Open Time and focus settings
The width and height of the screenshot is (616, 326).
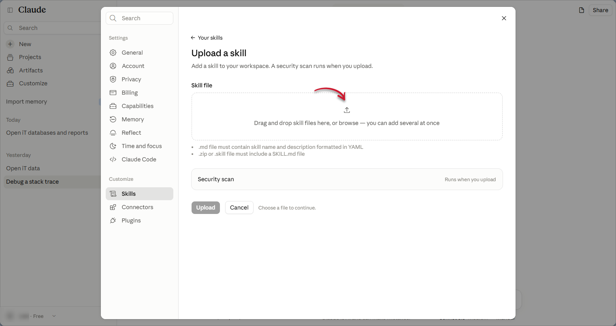pos(139,146)
